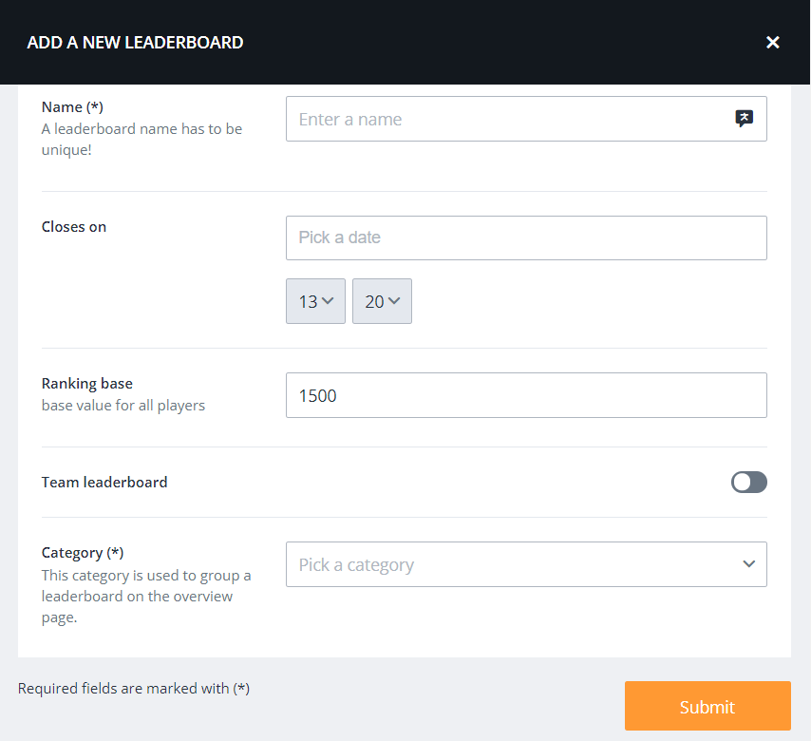This screenshot has height=741, width=811.
Task: Close the Add a New Leaderboard dialog
Action: tap(773, 43)
